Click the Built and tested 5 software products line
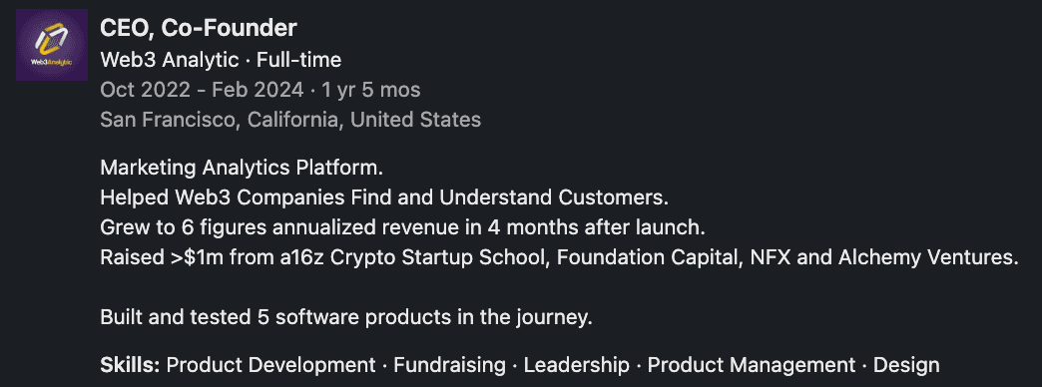The image size is (1042, 387). [346, 317]
